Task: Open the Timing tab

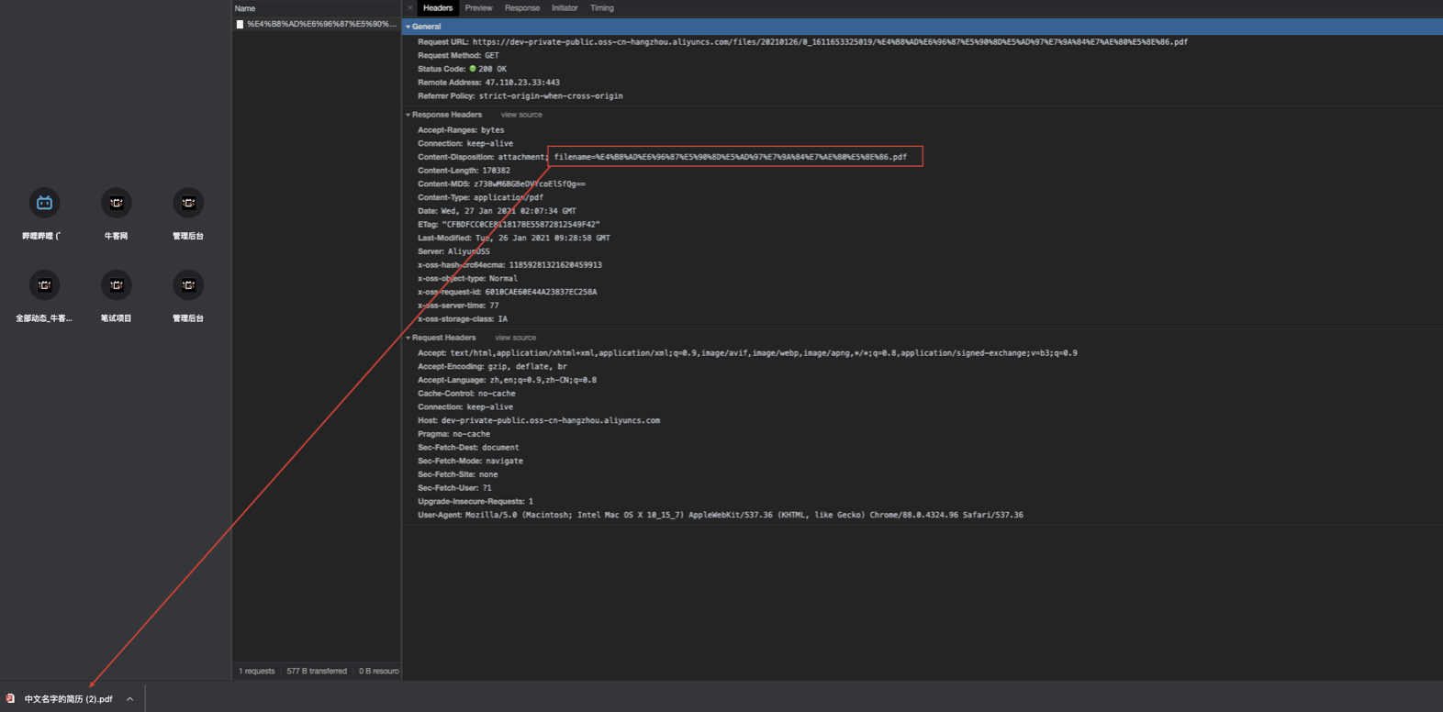Action: (602, 8)
